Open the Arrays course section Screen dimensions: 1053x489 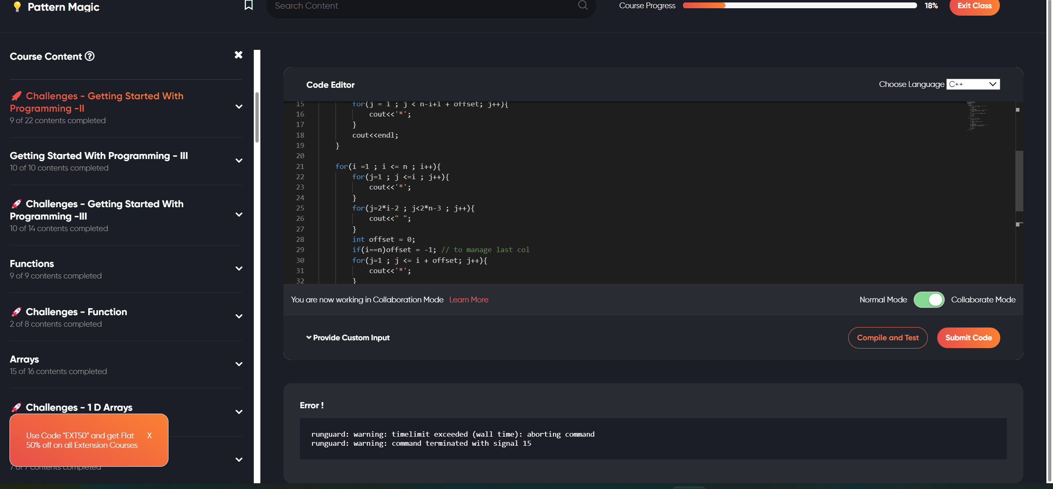25,359
